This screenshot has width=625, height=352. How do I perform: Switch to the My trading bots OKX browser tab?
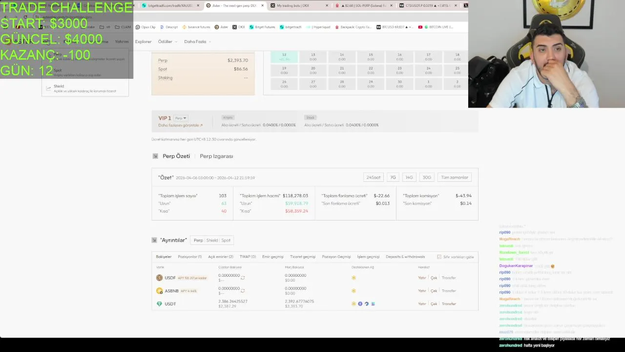[298, 6]
